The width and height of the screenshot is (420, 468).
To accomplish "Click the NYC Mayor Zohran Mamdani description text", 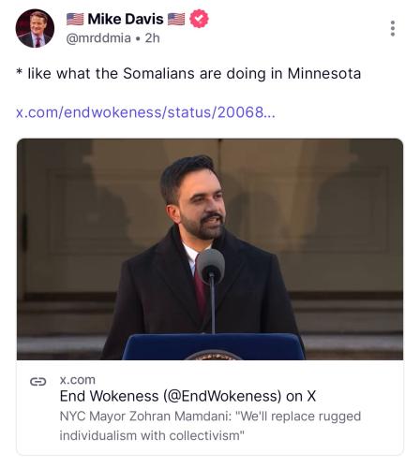I will tap(210, 426).
